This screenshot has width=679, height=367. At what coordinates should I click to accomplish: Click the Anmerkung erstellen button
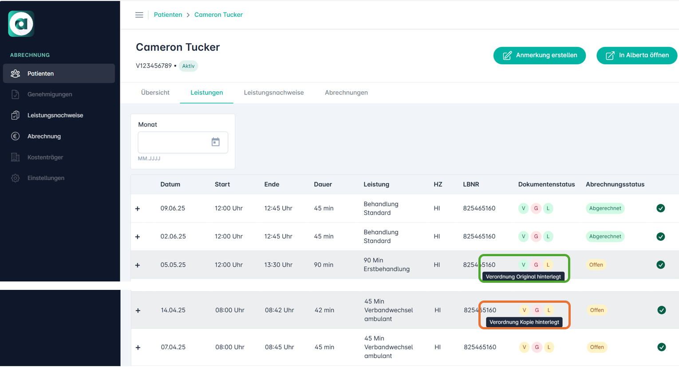tap(539, 55)
